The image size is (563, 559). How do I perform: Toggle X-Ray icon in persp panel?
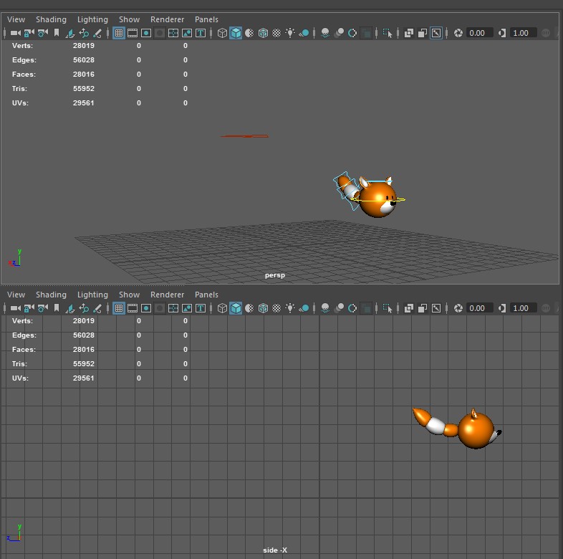coord(408,33)
